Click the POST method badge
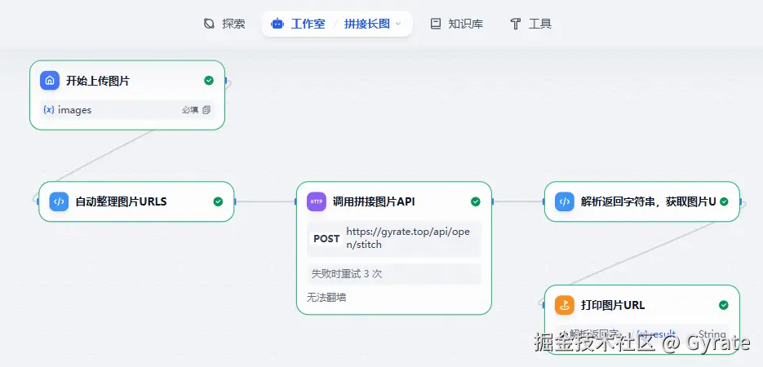This screenshot has width=763, height=367. tap(326, 239)
